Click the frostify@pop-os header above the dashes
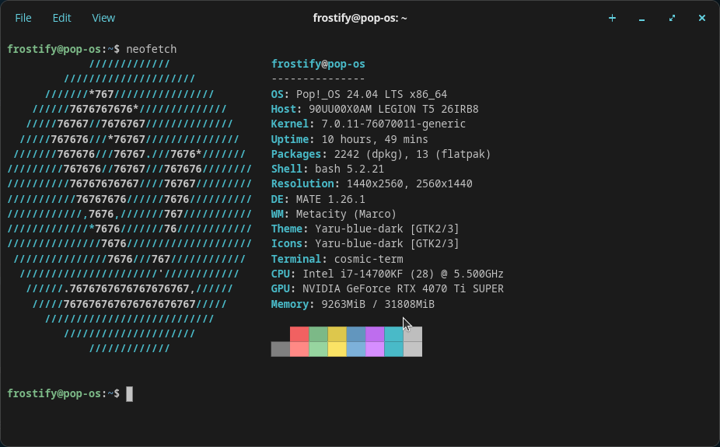Viewport: 720px width, 447px height. click(x=318, y=65)
